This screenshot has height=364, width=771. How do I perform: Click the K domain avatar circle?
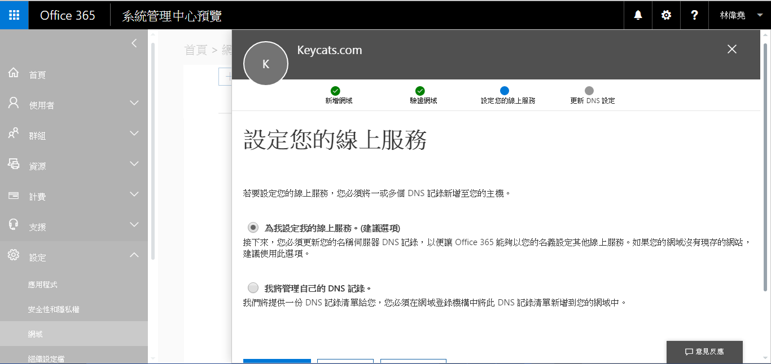click(266, 64)
